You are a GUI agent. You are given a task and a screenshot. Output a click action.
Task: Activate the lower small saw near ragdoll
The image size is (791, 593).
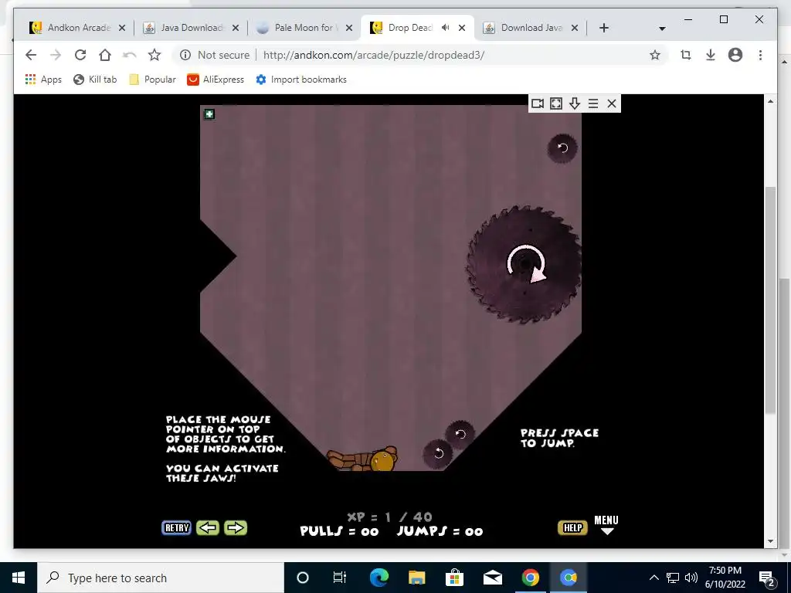[438, 453]
